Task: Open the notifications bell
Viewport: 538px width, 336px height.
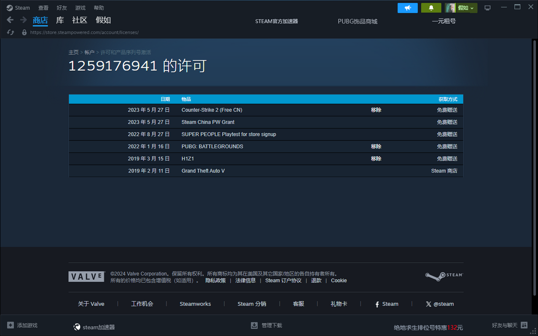Action: 431,8
